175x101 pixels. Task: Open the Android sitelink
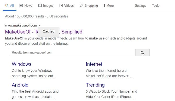coord(20,85)
